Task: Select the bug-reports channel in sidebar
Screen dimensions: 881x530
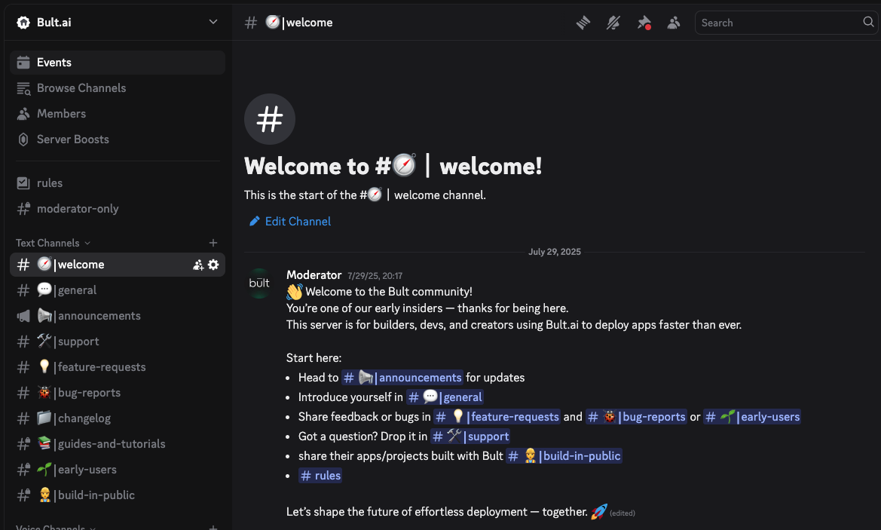Action: (x=118, y=393)
